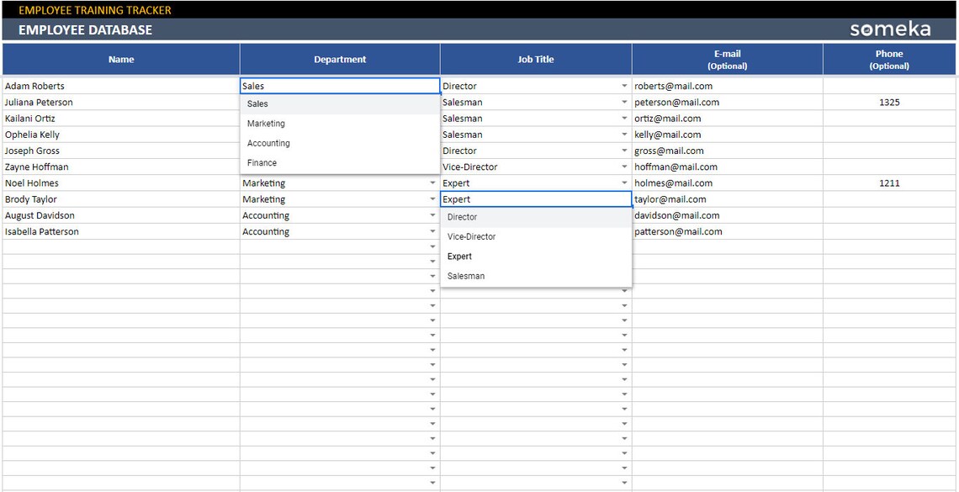
Task: Open the Department dropdown on Isabella Patterson's row
Action: point(432,231)
